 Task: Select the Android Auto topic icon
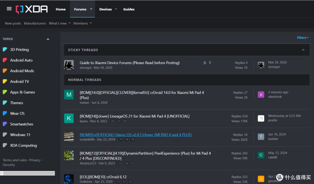click(5, 60)
